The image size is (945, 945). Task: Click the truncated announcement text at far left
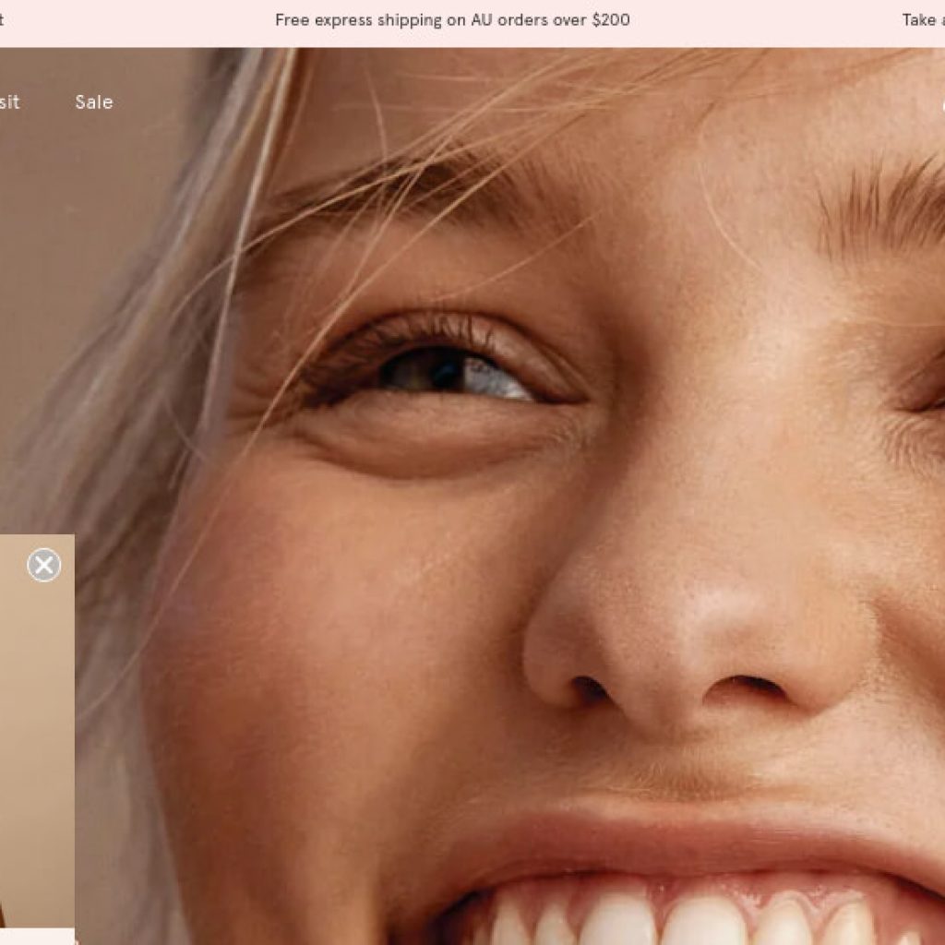coord(3,20)
